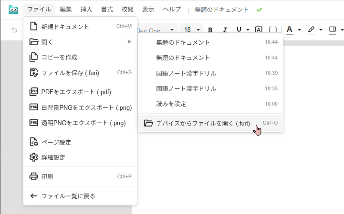Choose PDFをエクスポート (.pdf)
This screenshot has width=344, height=214.
tap(80, 92)
